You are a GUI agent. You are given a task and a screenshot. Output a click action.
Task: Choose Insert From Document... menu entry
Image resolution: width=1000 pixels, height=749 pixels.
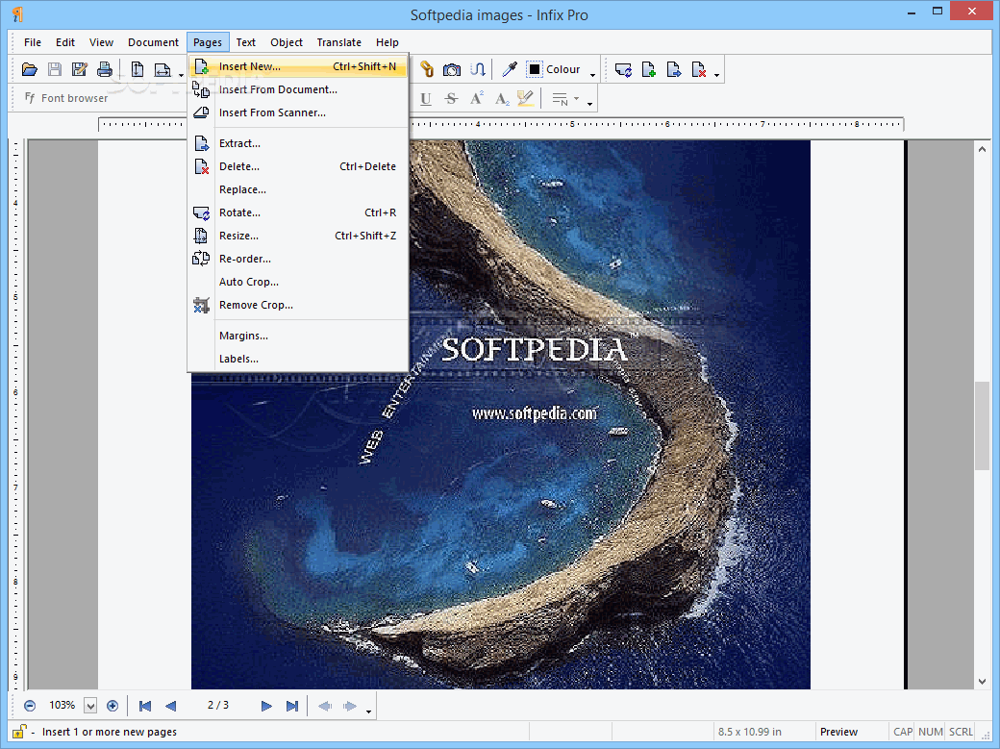(x=298, y=89)
